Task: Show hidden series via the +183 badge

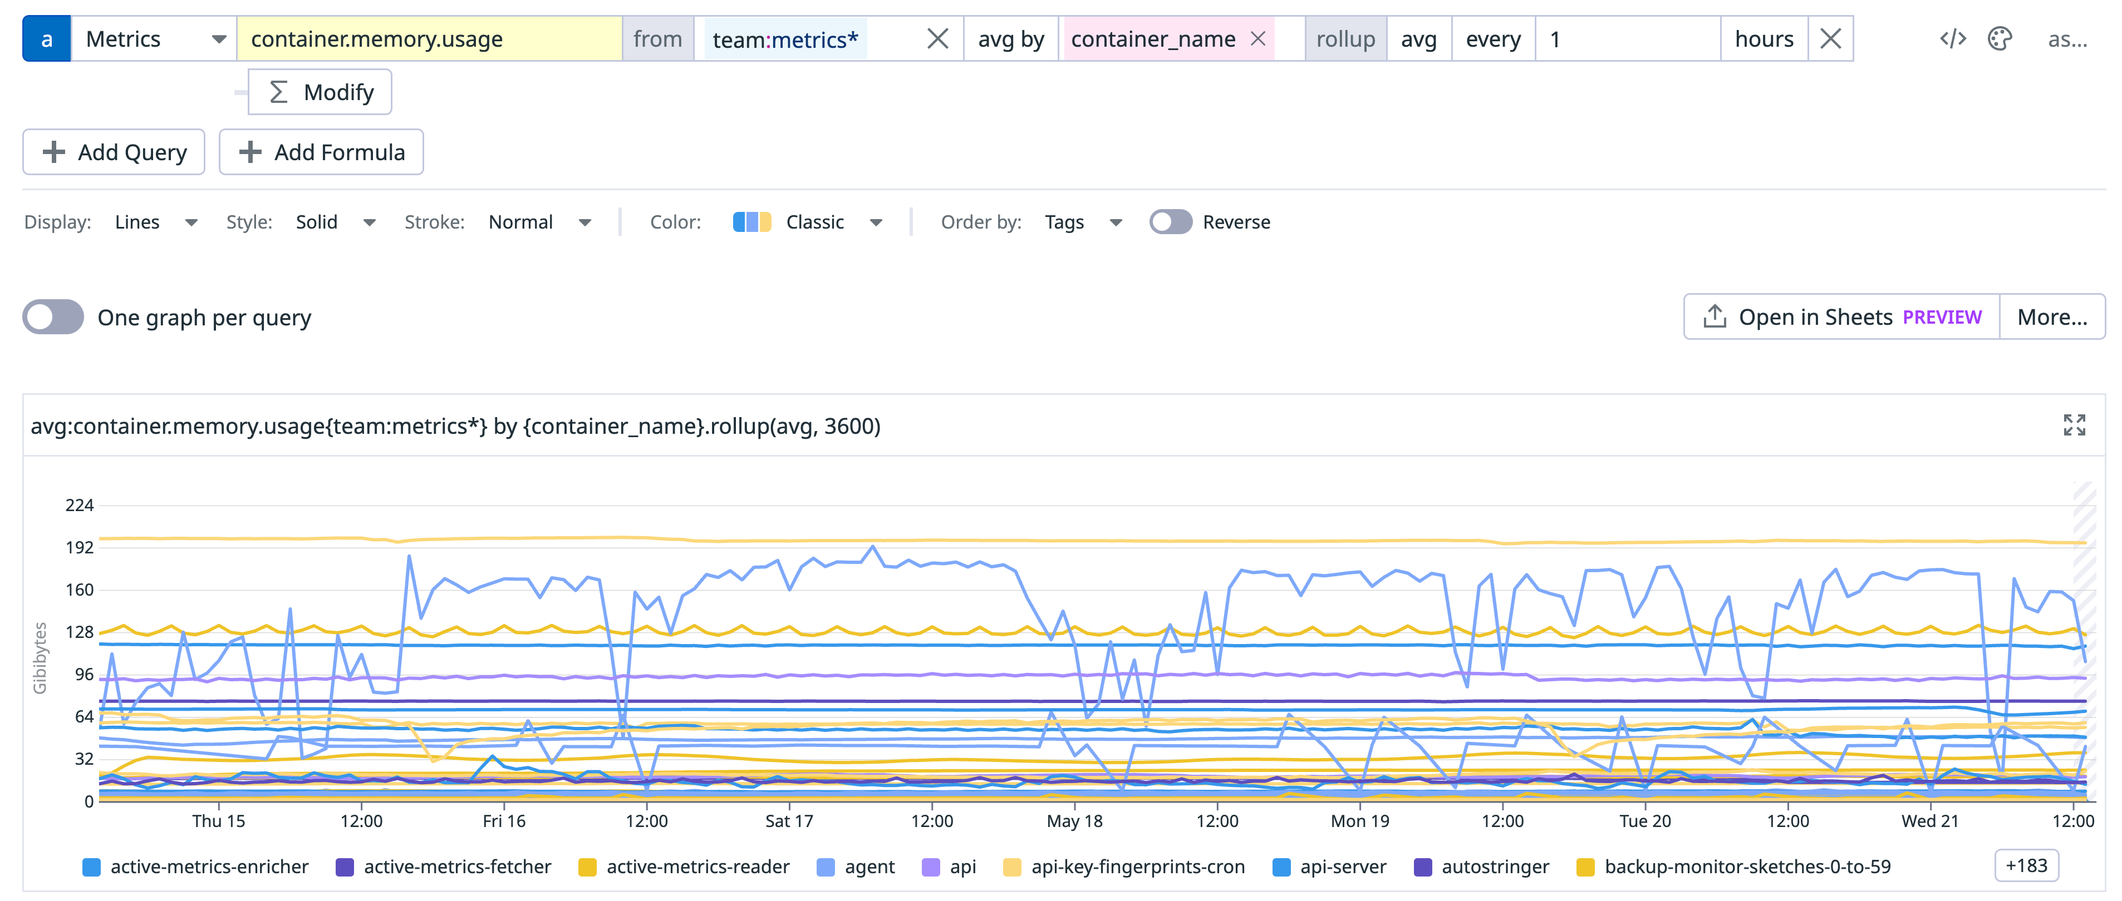Action: (x=2027, y=865)
